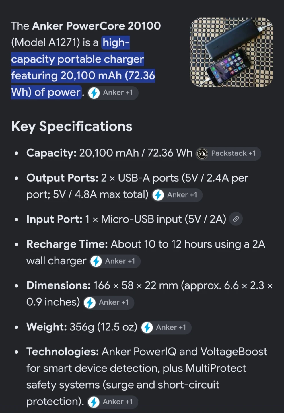This screenshot has height=413, width=284.
Task: Open the Packstack +1 source chip
Action: point(228,153)
